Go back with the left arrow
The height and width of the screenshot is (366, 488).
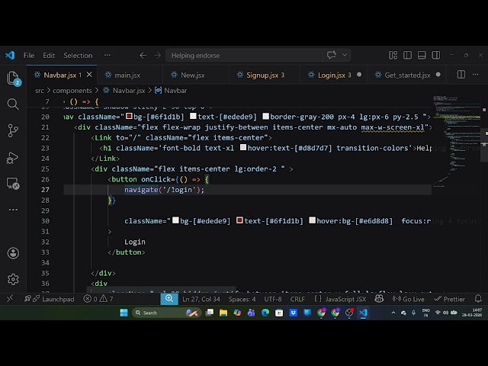click(143, 56)
